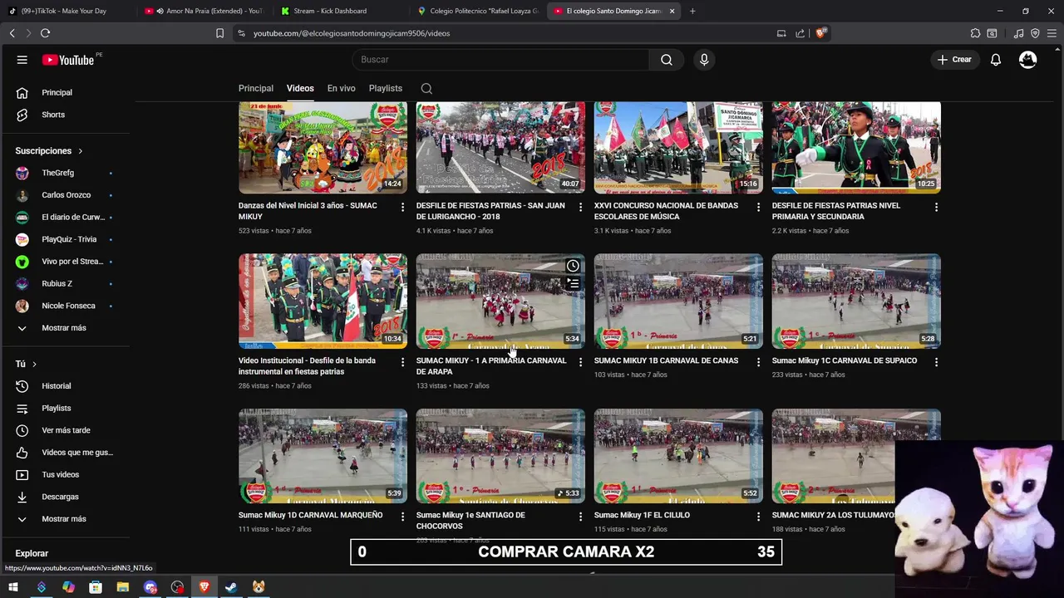Add CARNAVAL DE ARAPA to watch later clock icon
Viewport: 1064px width, 598px height.
pyautogui.click(x=573, y=266)
